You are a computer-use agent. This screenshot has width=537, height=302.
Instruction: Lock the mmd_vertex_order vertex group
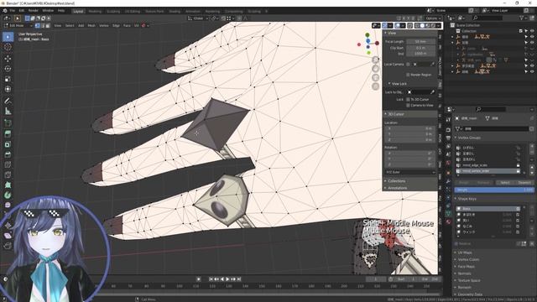point(518,171)
